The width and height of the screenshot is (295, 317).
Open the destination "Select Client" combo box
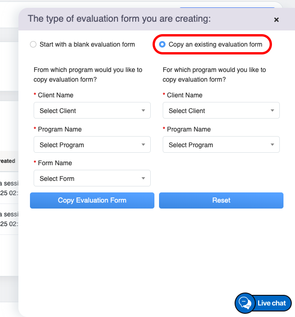(x=217, y=111)
